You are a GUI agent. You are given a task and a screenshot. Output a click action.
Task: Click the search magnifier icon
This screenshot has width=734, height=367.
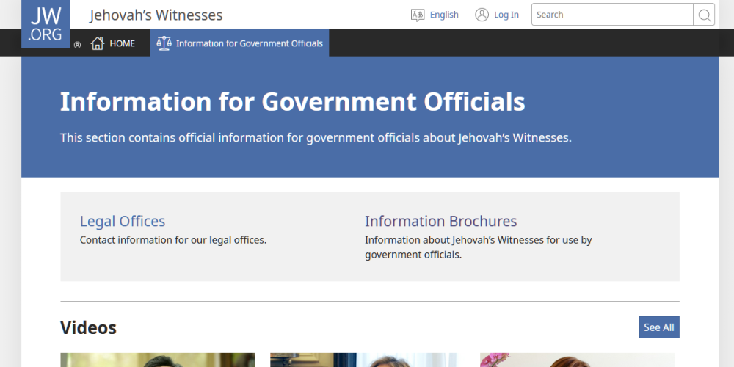click(704, 15)
